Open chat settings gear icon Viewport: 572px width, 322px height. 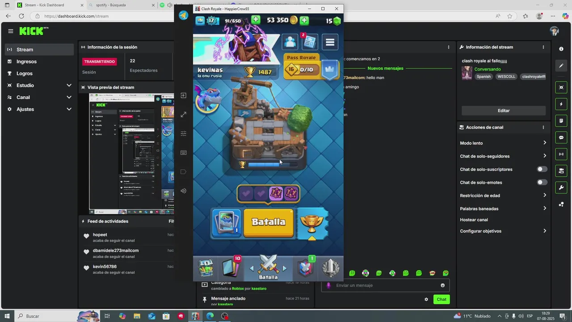pos(426,300)
